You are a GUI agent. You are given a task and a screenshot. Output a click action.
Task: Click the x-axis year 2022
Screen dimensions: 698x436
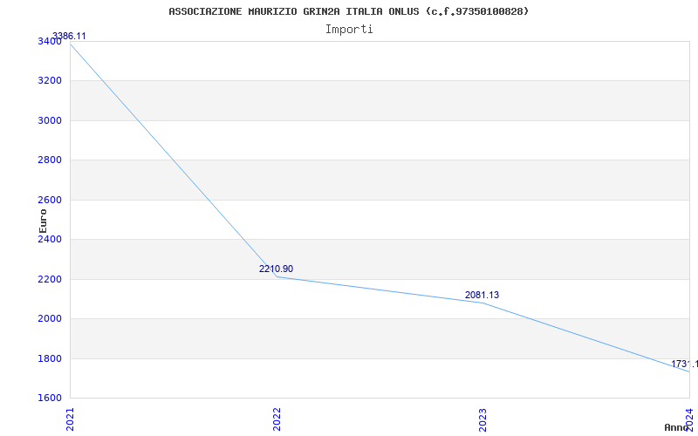point(277,419)
